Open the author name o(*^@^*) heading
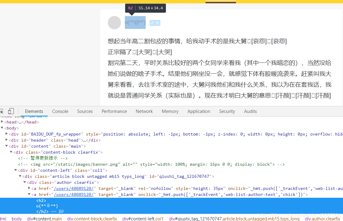 (135, 23)
